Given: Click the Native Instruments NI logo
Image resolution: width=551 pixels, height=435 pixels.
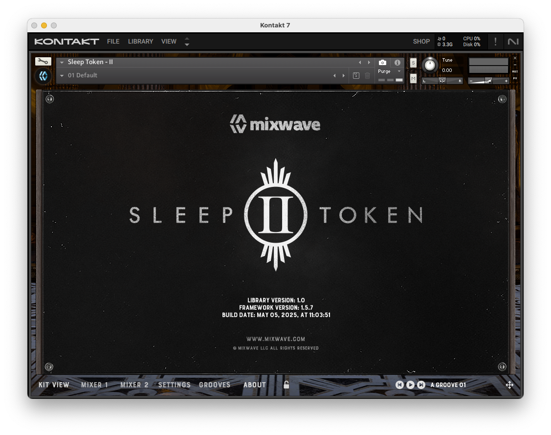Looking at the screenshot, I should click(513, 42).
